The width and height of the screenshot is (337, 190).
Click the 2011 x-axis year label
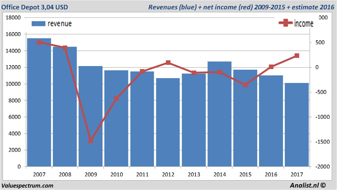tap(142, 175)
